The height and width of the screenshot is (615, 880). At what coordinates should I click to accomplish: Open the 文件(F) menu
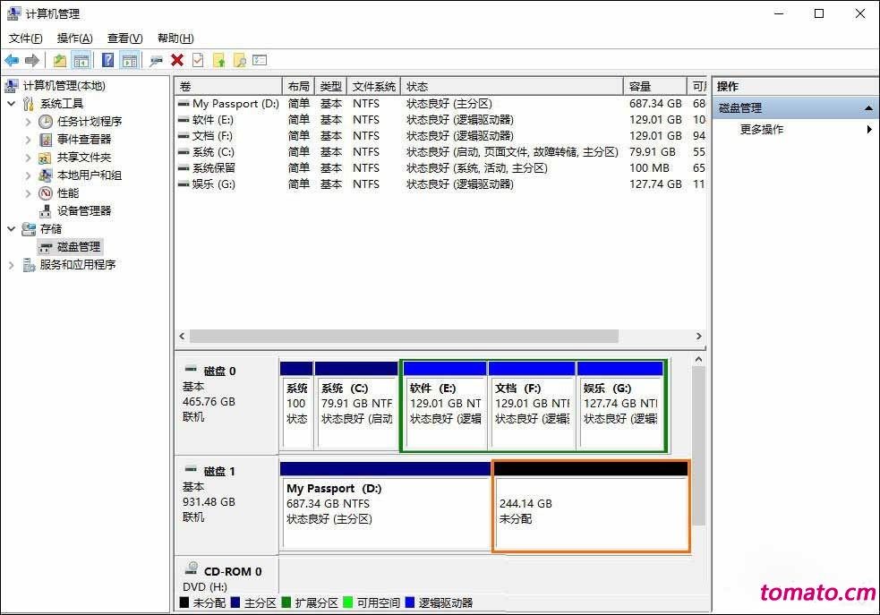click(25, 38)
